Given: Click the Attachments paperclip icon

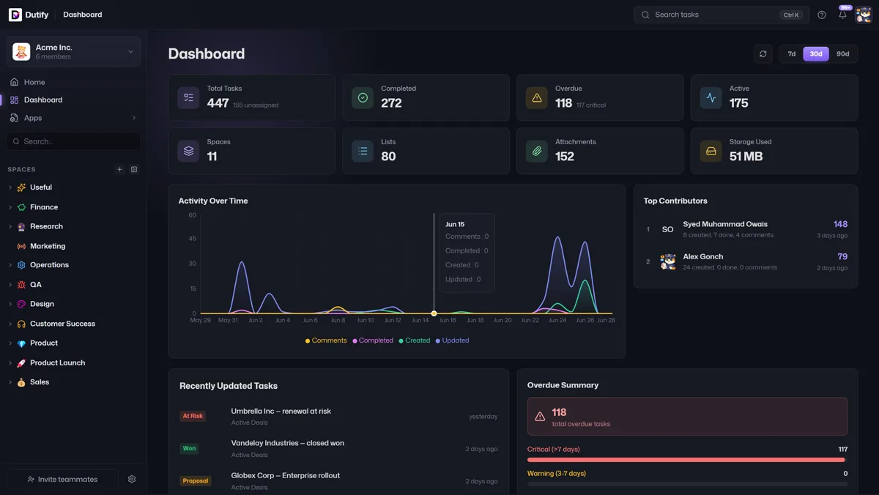Looking at the screenshot, I should tap(537, 151).
